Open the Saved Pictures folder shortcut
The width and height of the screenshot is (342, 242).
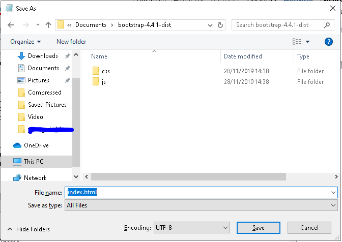(47, 105)
